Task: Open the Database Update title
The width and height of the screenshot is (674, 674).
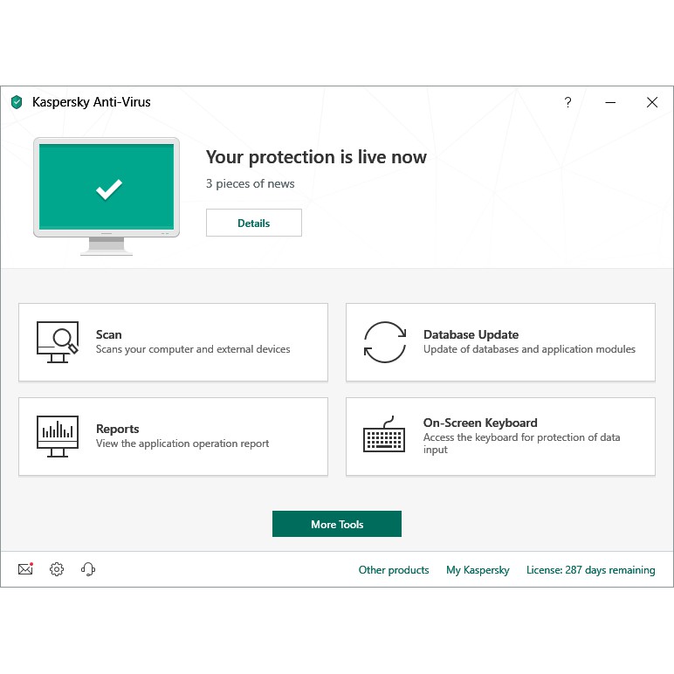Action: (471, 334)
